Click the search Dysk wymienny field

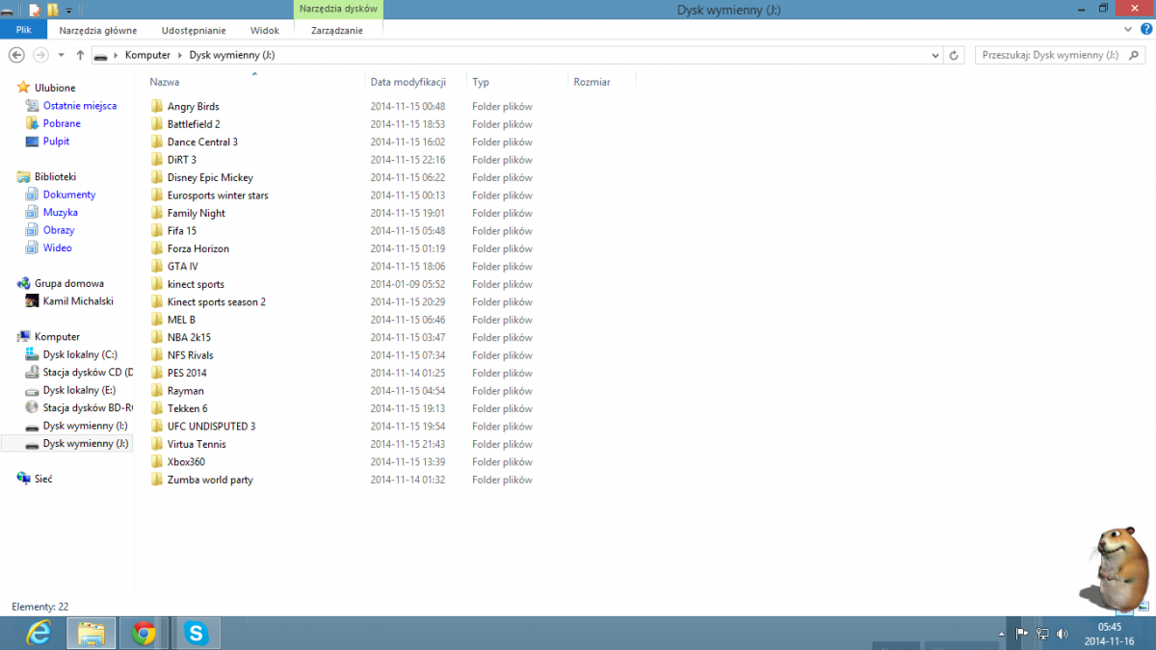(x=1060, y=55)
